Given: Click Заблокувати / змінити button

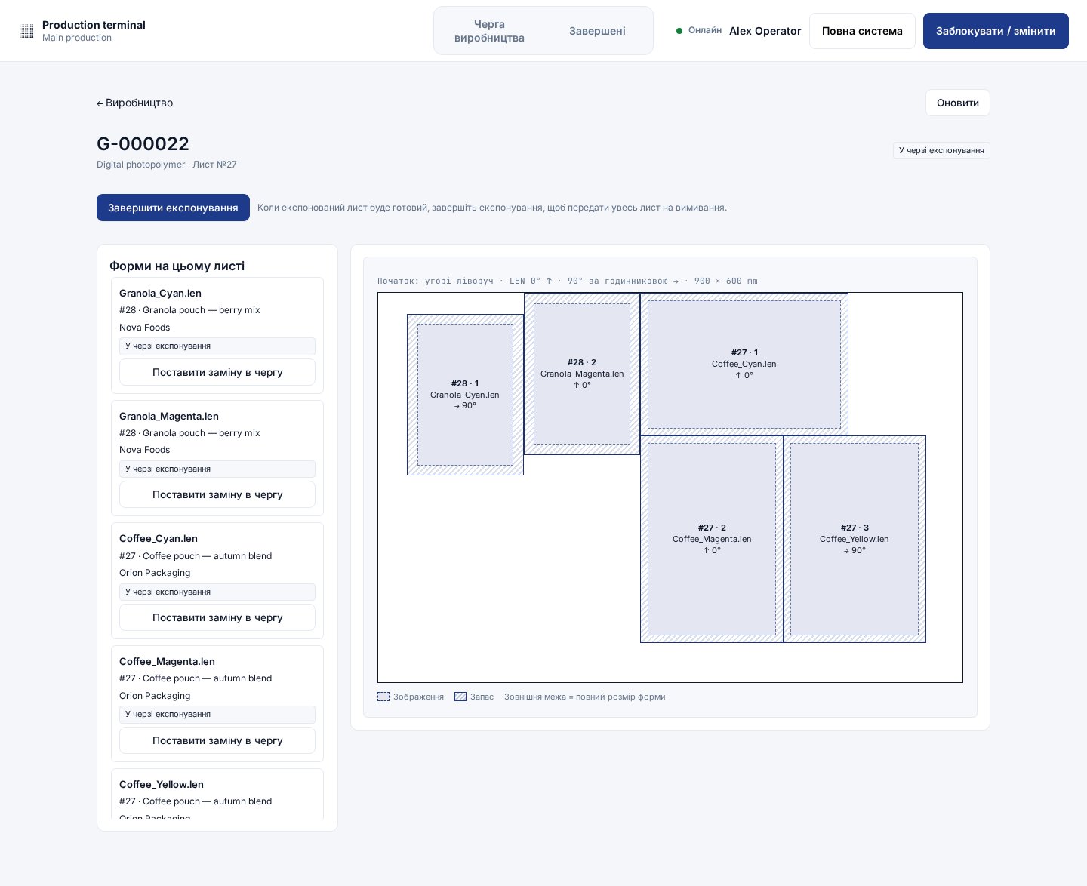Looking at the screenshot, I should coord(996,31).
